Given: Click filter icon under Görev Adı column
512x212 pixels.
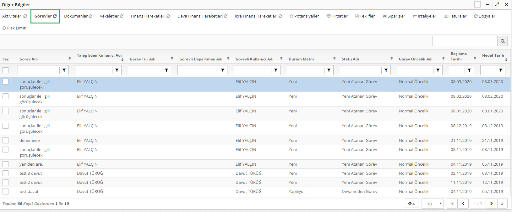Looking at the screenshot, I should pos(64,70).
